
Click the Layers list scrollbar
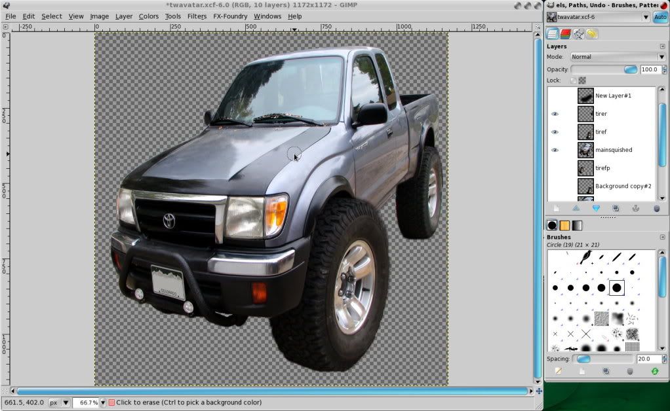(x=662, y=135)
